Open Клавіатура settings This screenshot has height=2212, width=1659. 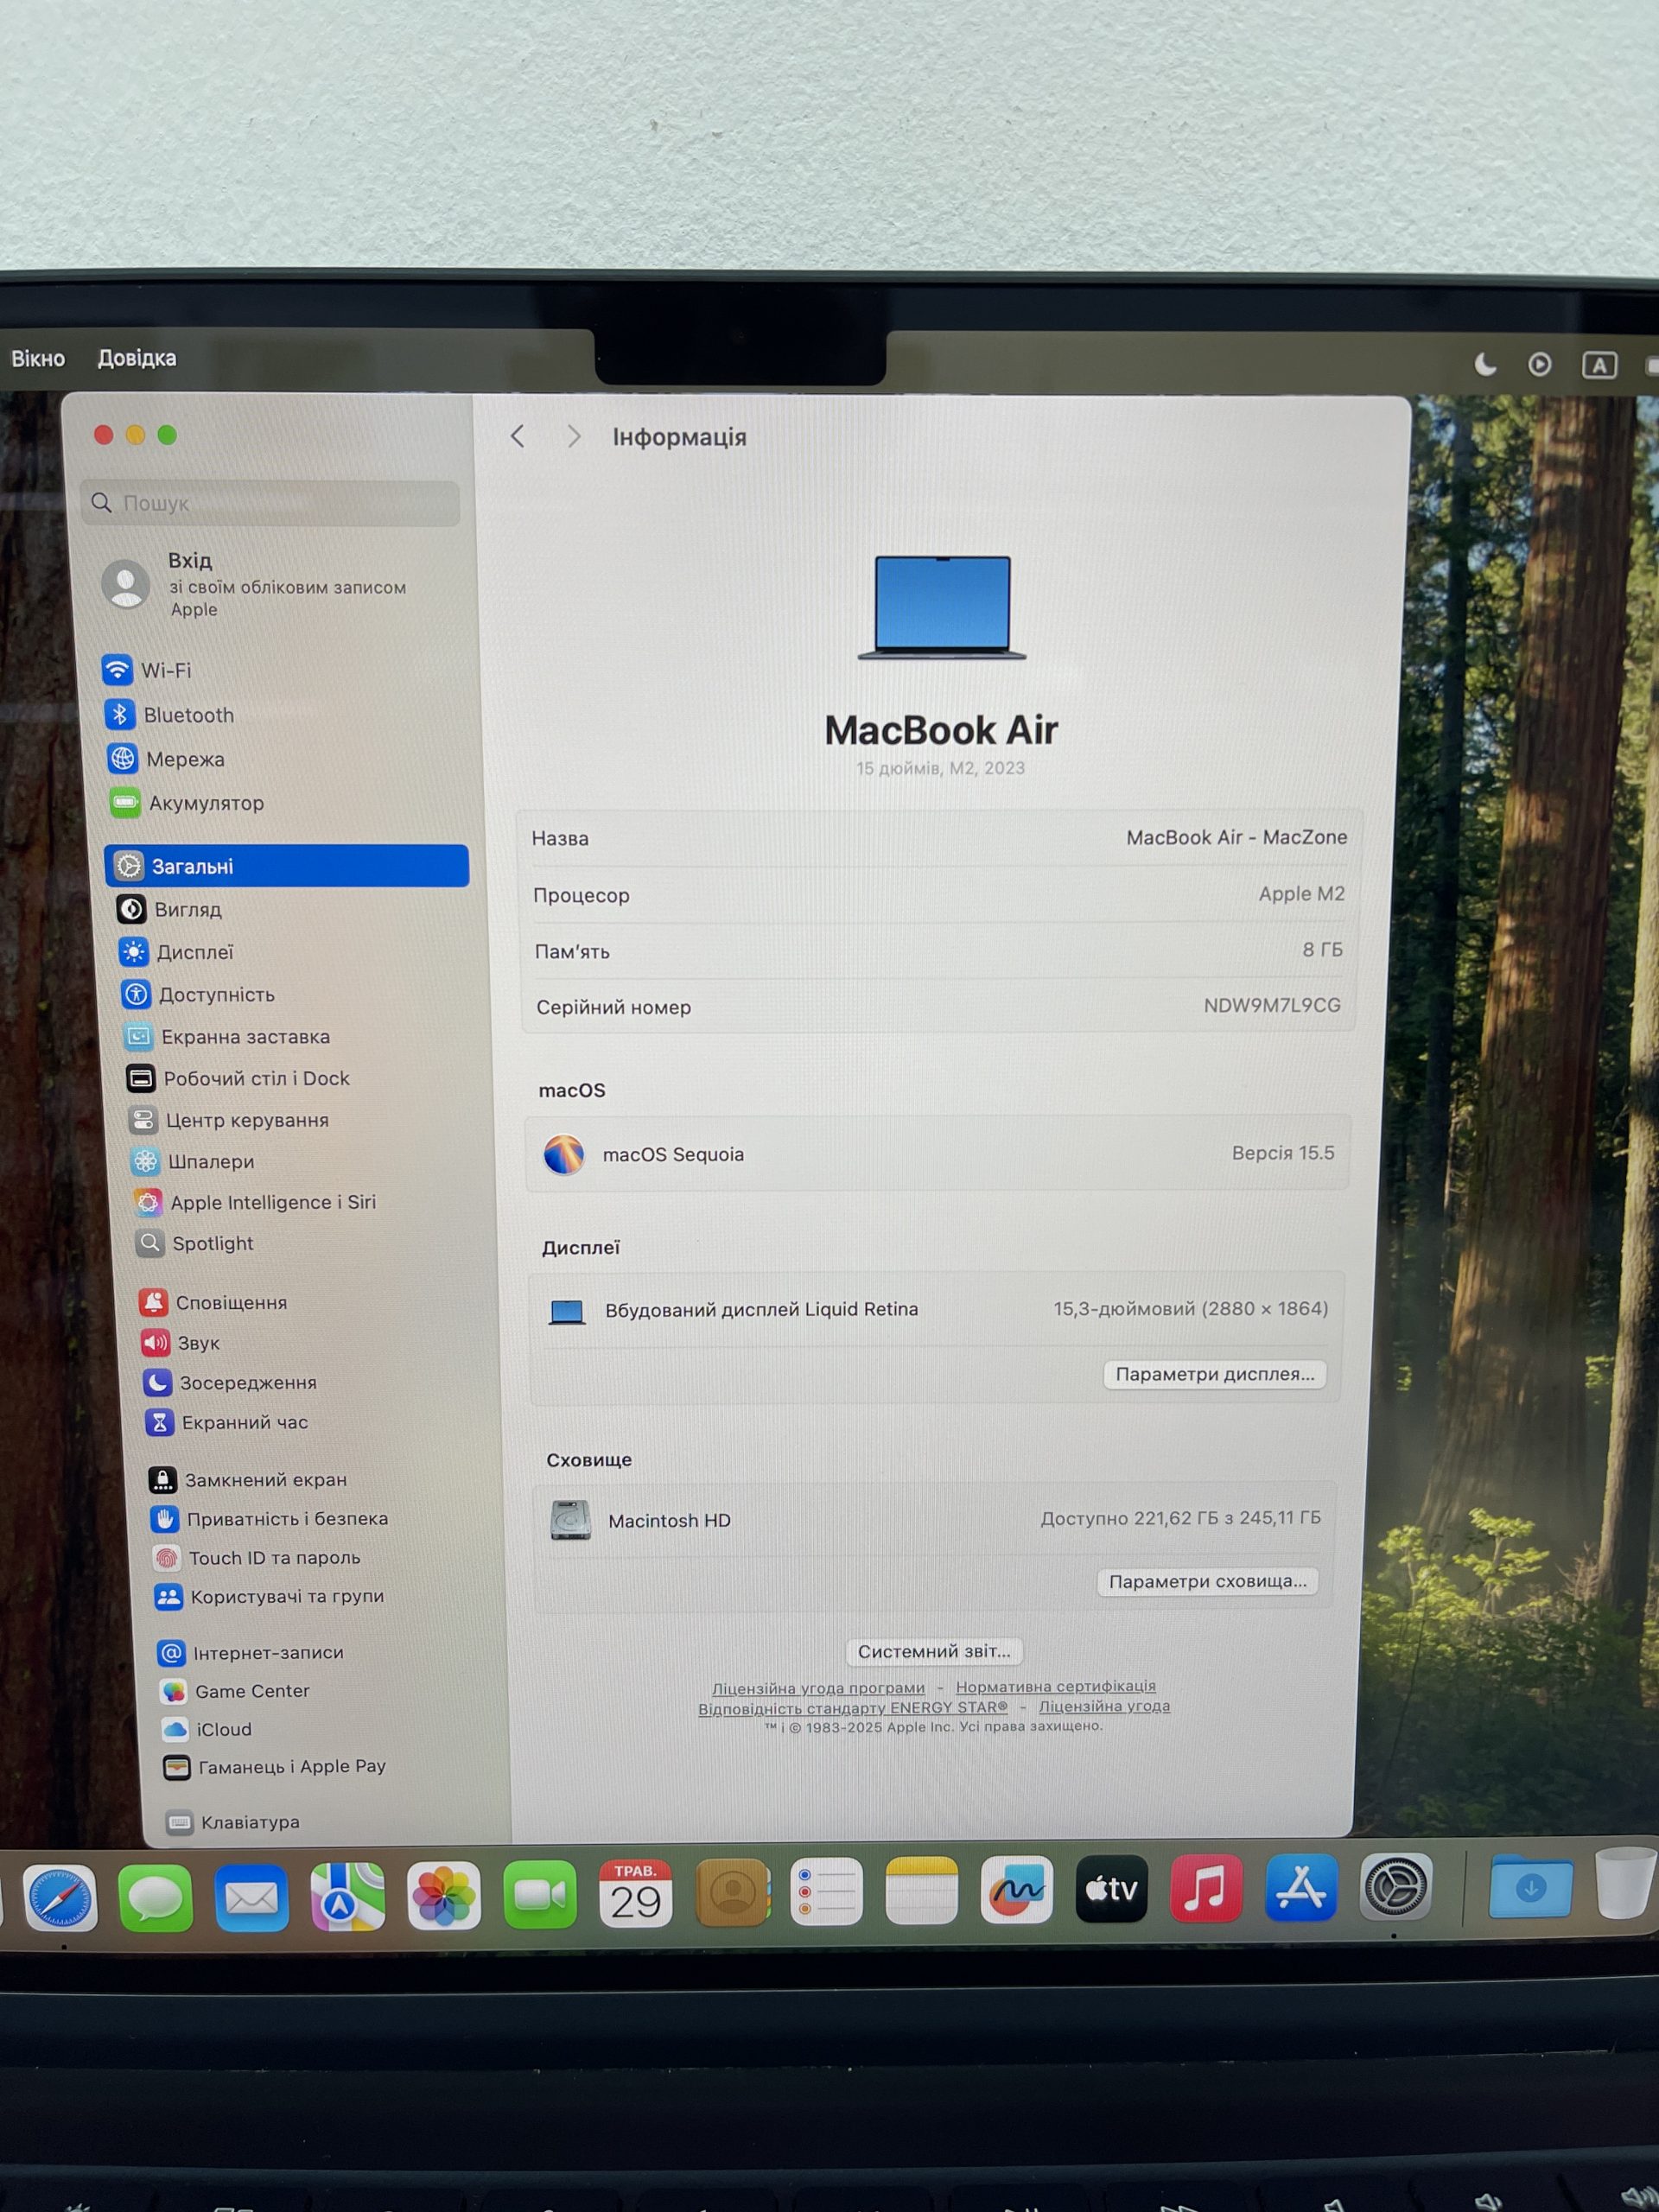(x=234, y=1822)
